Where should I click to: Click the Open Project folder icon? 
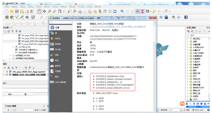point(12,11)
